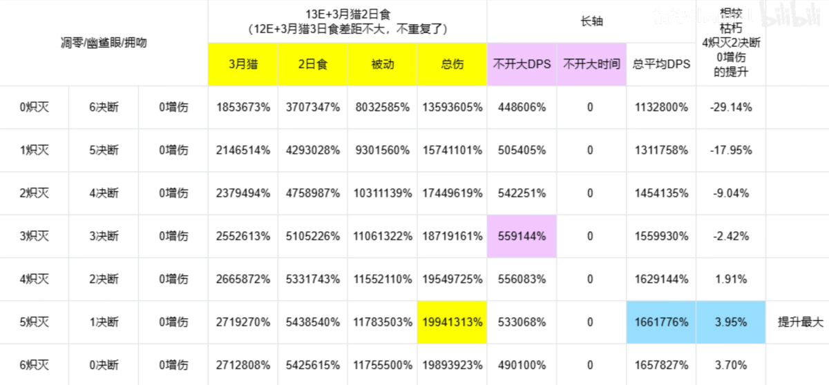Click the -17.95% cell
This screenshot has width=829, height=385.
coord(731,150)
